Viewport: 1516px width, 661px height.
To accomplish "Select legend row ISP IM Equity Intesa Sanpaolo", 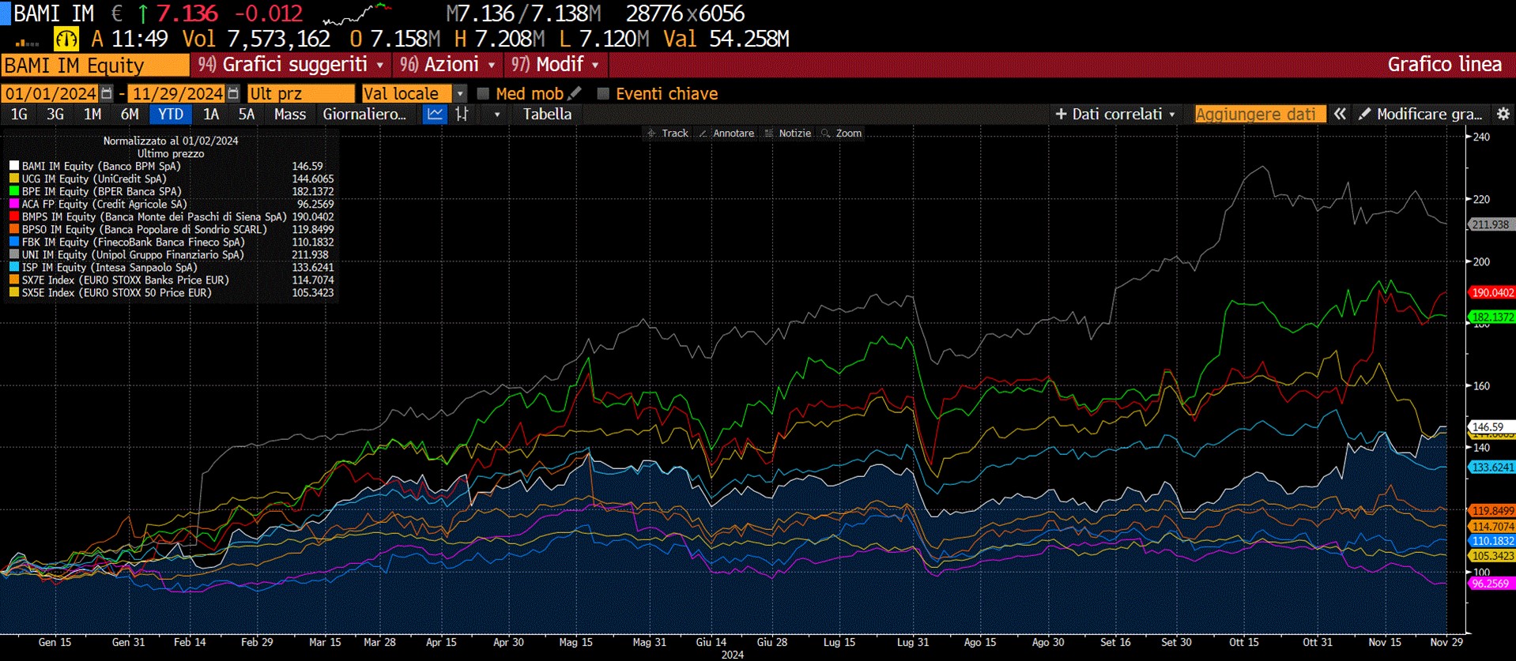I will coord(172,267).
